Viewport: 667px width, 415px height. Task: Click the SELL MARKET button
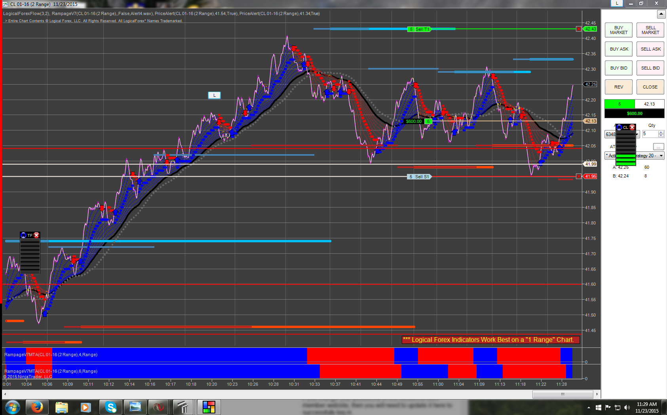point(650,30)
